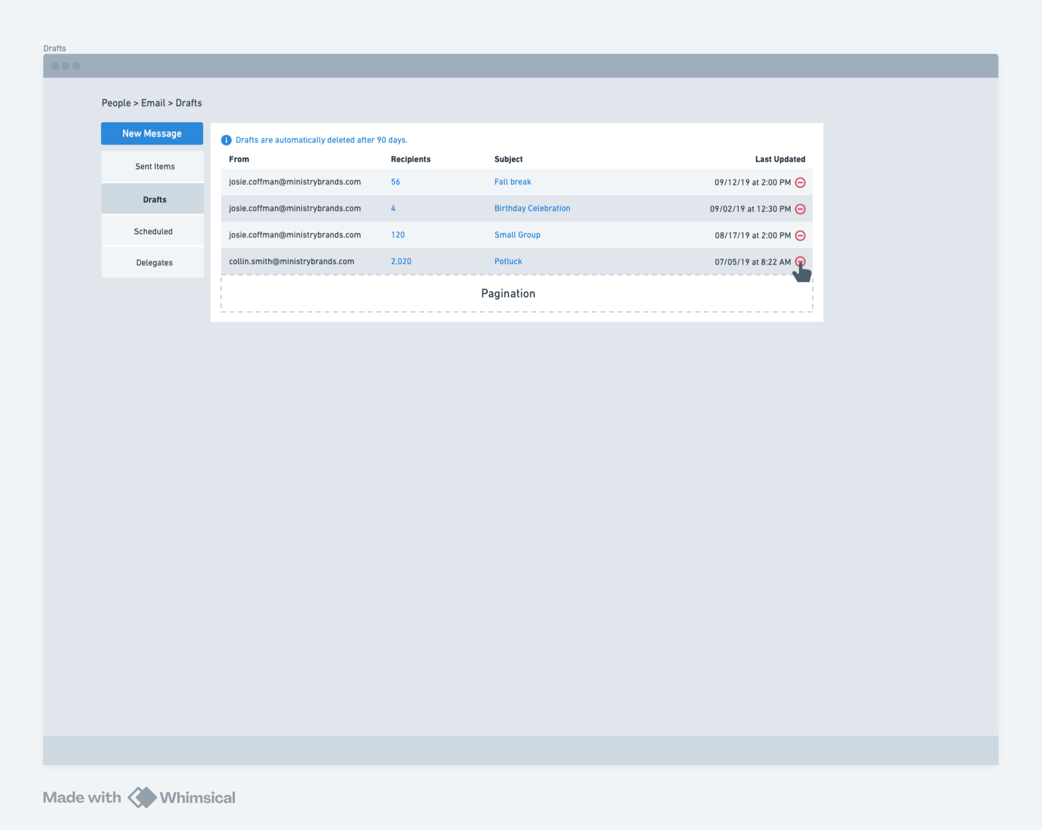Image resolution: width=1042 pixels, height=830 pixels.
Task: Select sender email in Birthday Celebration row
Action: click(295, 208)
